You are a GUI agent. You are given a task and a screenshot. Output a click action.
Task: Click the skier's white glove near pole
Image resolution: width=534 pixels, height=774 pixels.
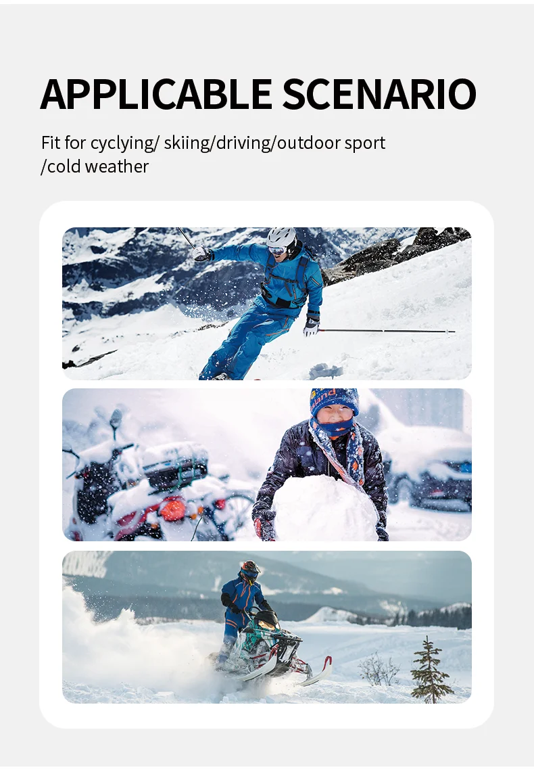tap(311, 326)
